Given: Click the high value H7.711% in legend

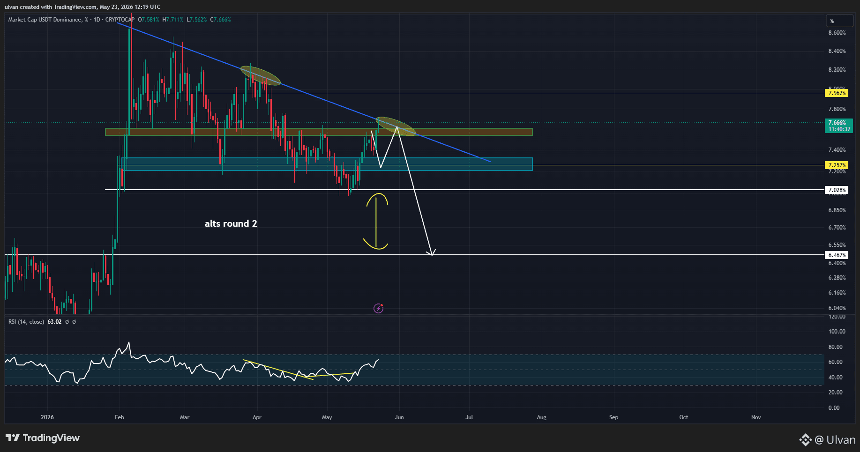Looking at the screenshot, I should point(172,20).
